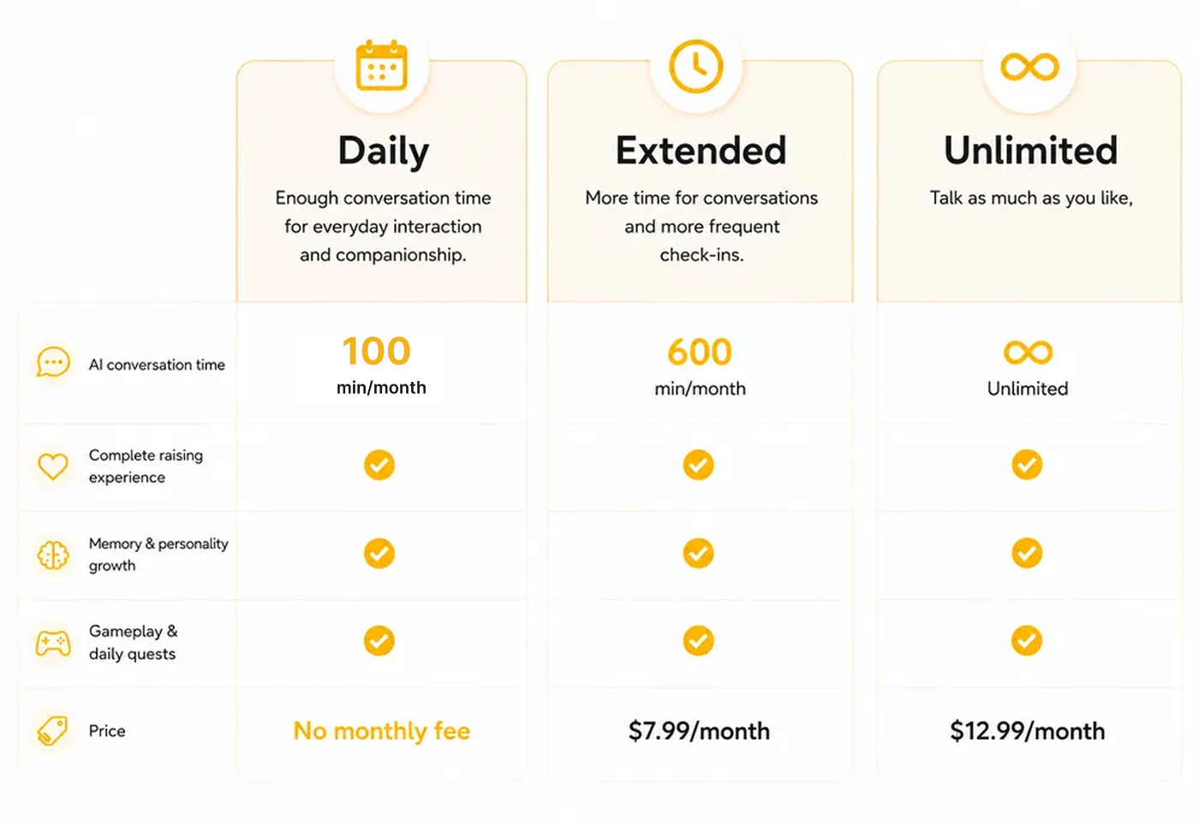1199x822 pixels.
Task: Click the game controller gameplay icon
Action: [x=53, y=643]
